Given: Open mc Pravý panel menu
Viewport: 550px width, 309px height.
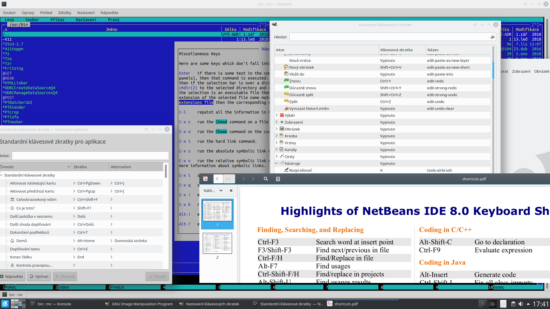Looking at the screenshot, I should 113,20.
